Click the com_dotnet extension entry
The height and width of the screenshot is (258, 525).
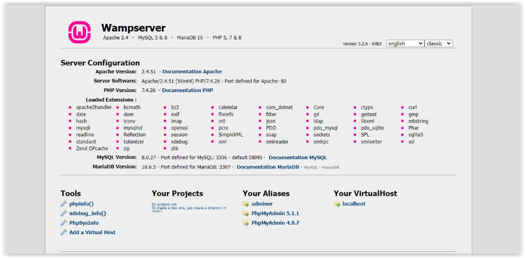tap(279, 108)
